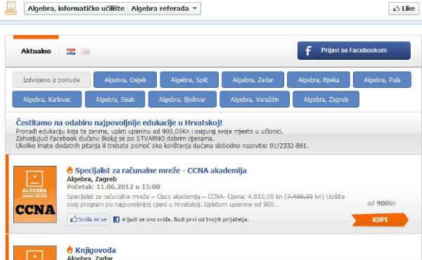Select Izdvojeno iz ponude filter
Image resolution: width=422 pixels, height=260 pixels.
[x=51, y=79]
